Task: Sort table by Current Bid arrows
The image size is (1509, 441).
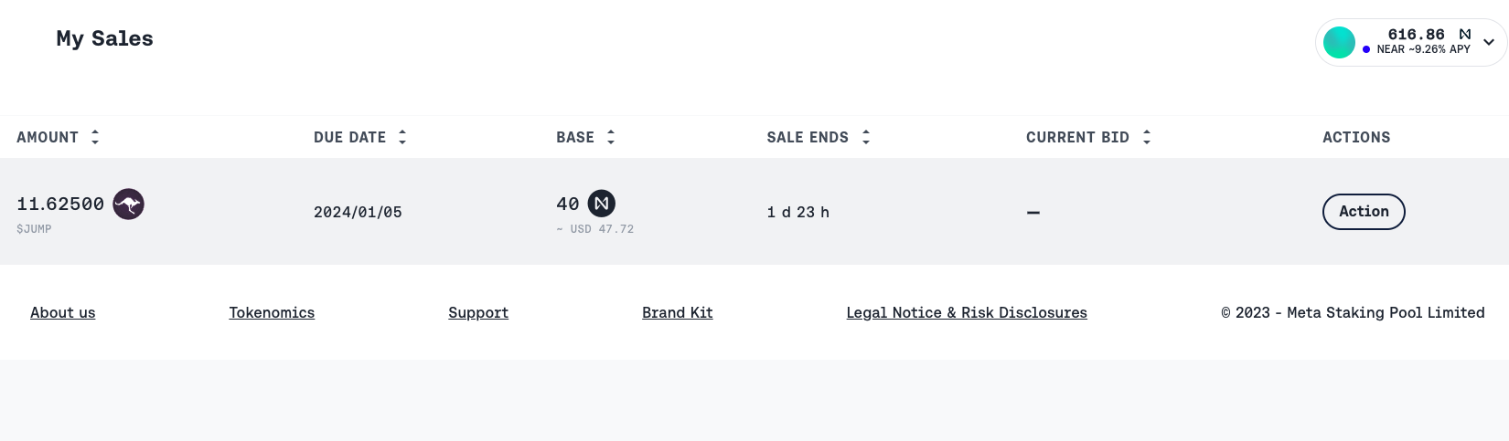Action: coord(1147,137)
